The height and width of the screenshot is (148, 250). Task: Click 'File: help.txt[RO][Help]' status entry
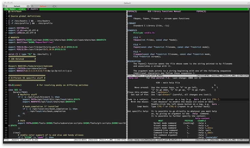[x=142, y=140]
